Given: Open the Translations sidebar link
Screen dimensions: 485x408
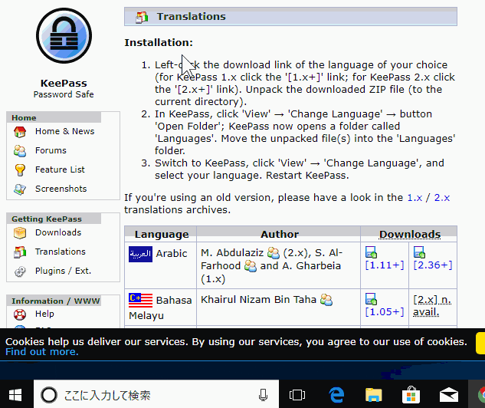Looking at the screenshot, I should point(61,252).
